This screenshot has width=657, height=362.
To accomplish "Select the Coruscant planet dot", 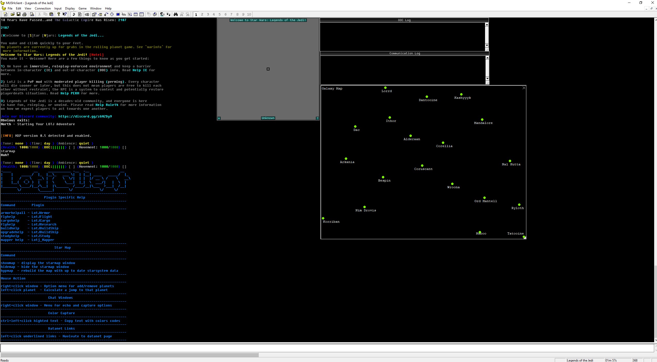I will 422,166.
